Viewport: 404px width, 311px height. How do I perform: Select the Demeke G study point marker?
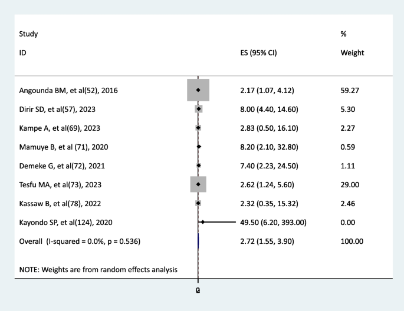click(x=199, y=166)
